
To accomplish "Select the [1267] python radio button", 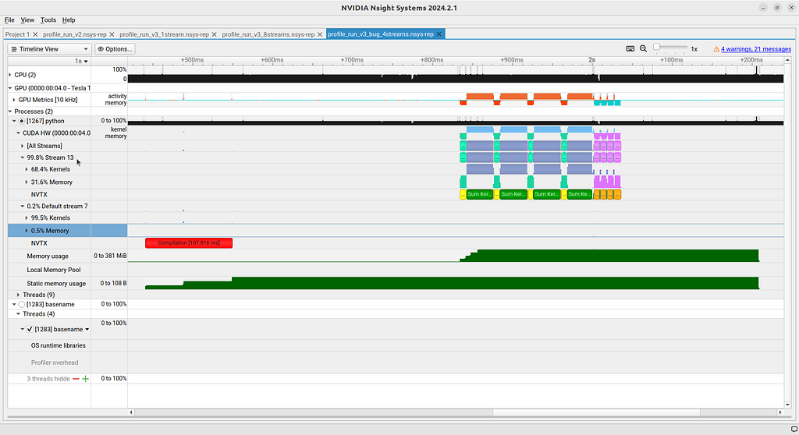I will click(21, 122).
